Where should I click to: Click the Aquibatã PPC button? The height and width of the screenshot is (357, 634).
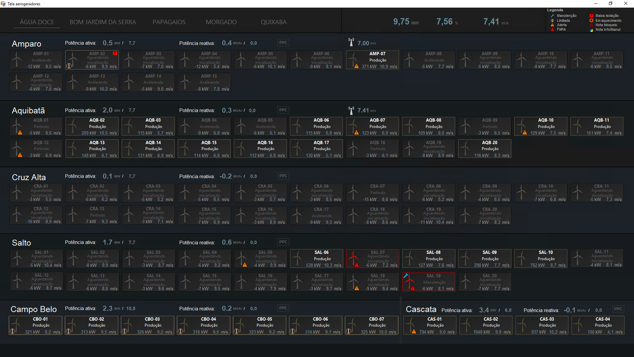point(283,110)
